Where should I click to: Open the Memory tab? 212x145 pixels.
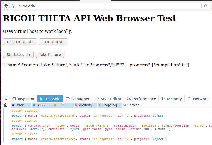[172, 99]
